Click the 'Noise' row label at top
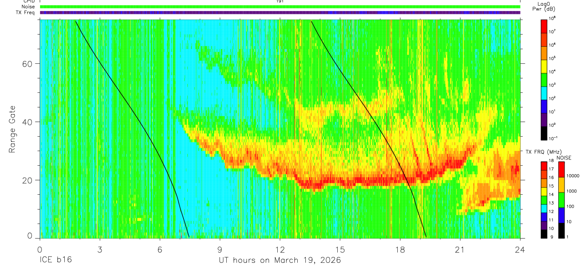The width and height of the screenshot is (585, 270). coord(29,7)
